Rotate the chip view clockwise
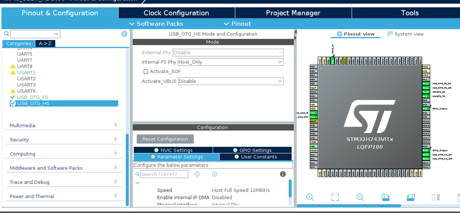The height and width of the screenshot is (213, 460). click(x=385, y=197)
